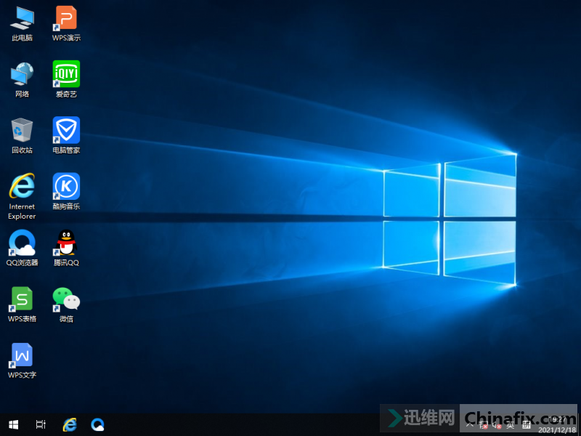This screenshot has height=436, width=581.
Task: Expand hidden system tray icons
Action: (469, 425)
